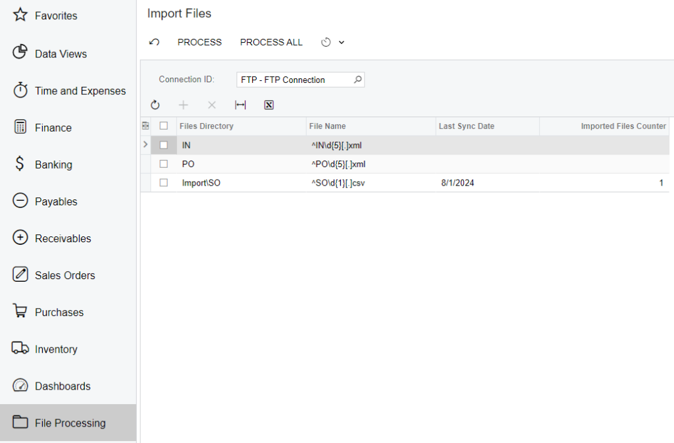Click the PROCESS button

(199, 42)
